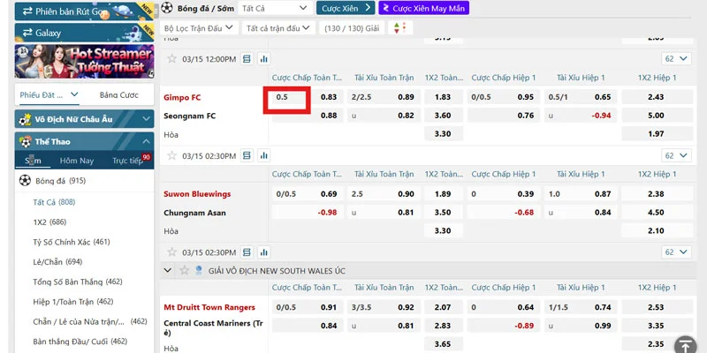Select Bàn thắng Đầu/ Cuối (462)
This screenshot has width=707, height=353.
pos(80,342)
